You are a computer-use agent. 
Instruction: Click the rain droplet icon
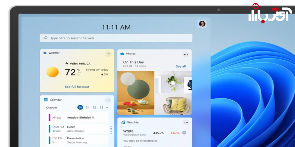102,74
